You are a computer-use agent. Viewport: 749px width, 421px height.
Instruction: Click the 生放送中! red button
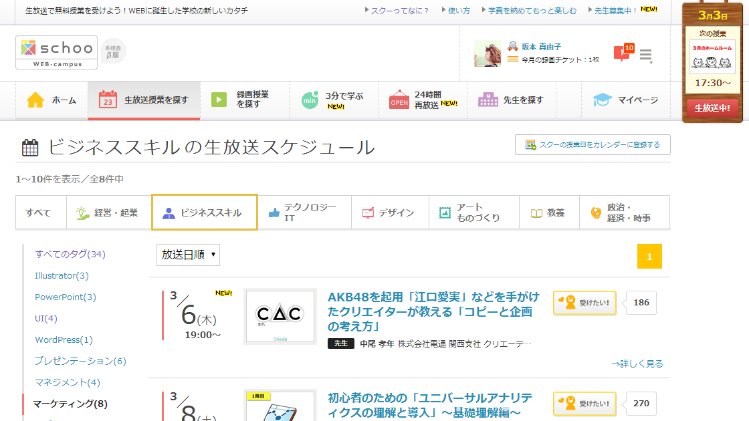(712, 108)
